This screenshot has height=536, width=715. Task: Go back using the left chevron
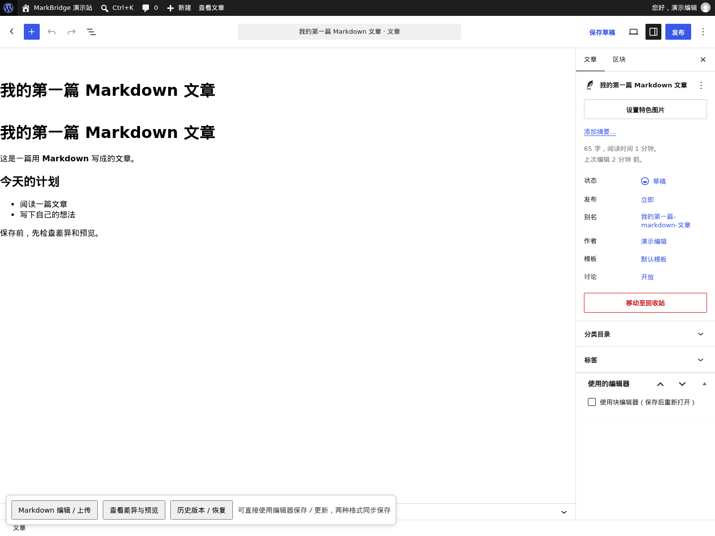pos(12,32)
